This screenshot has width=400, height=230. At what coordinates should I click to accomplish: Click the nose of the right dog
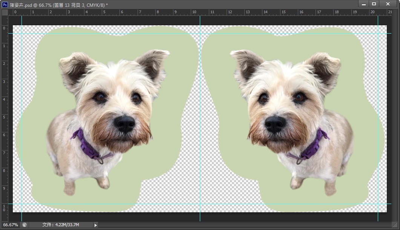coord(275,123)
